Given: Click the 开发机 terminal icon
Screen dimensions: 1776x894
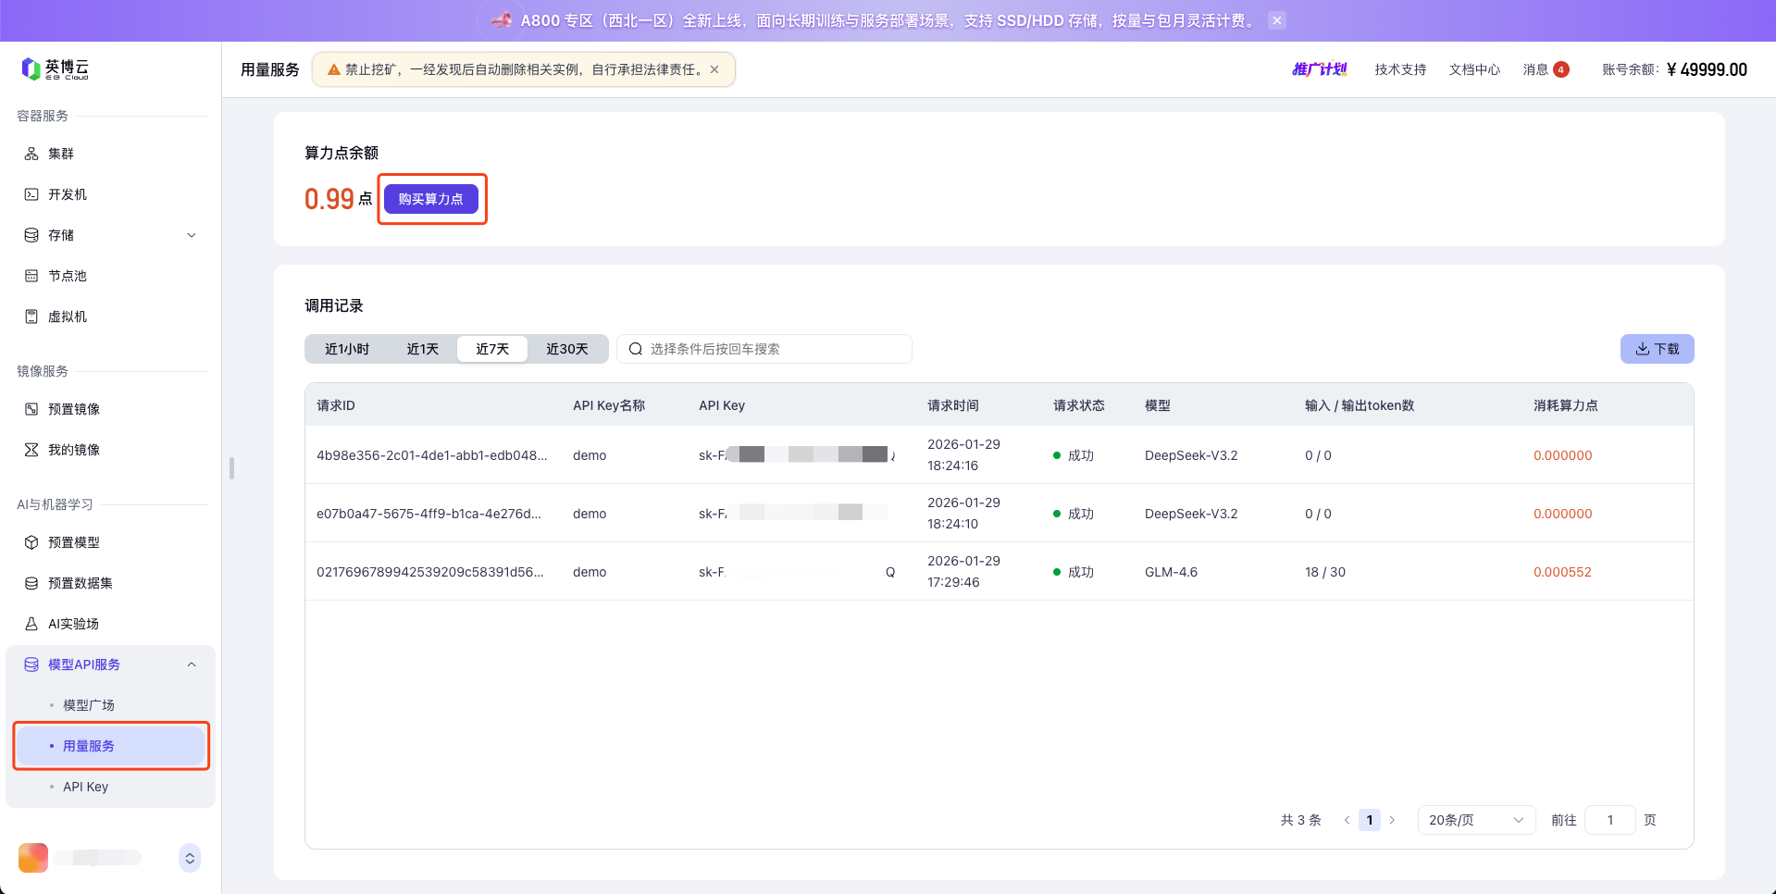Looking at the screenshot, I should click(31, 194).
